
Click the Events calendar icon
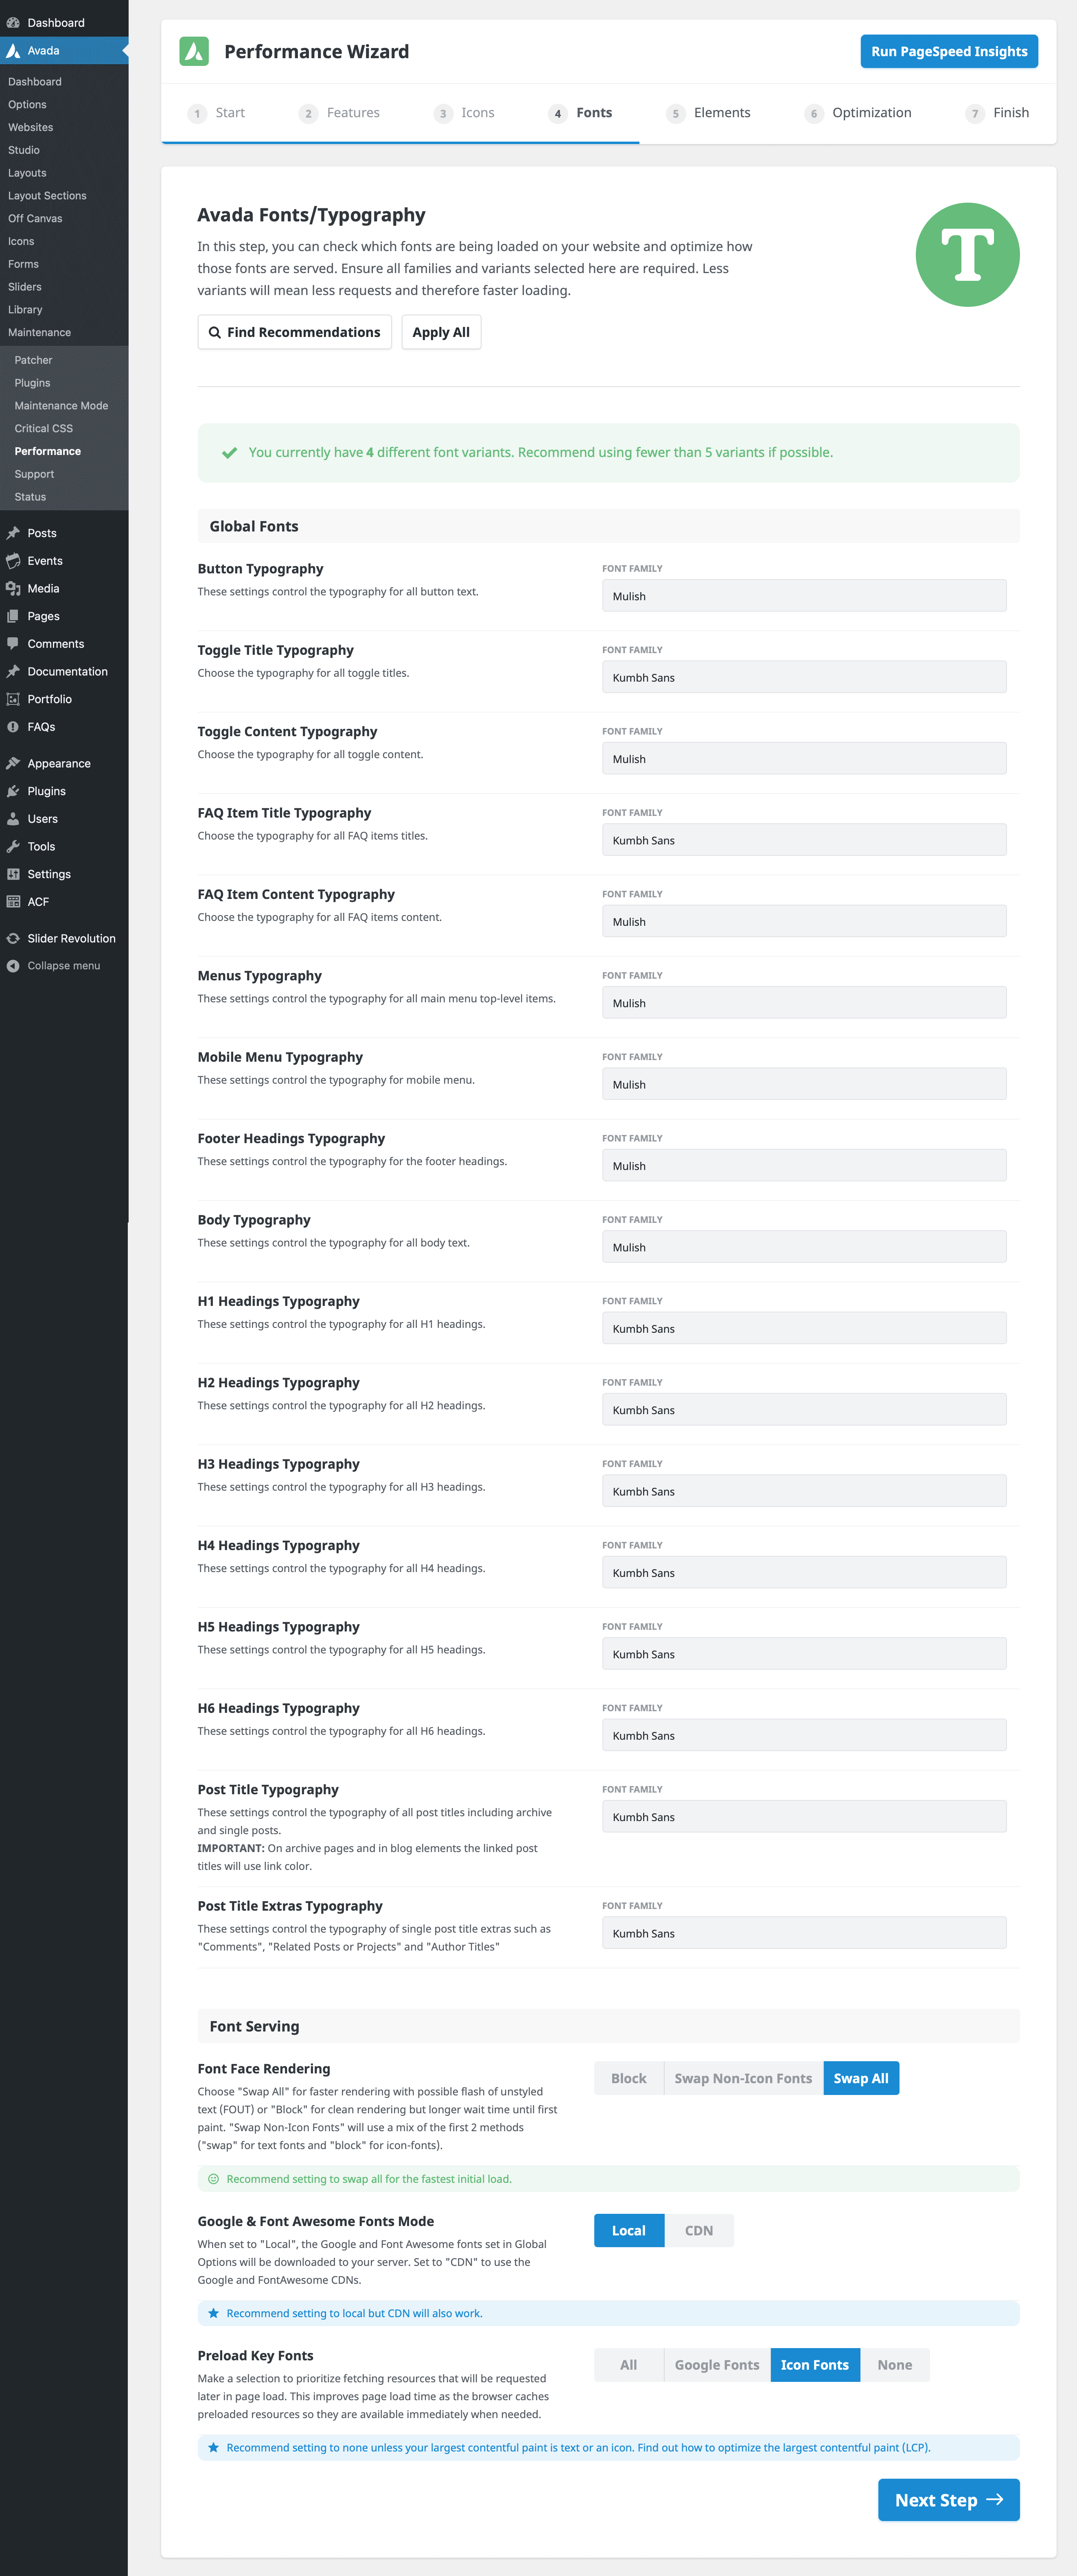13,561
